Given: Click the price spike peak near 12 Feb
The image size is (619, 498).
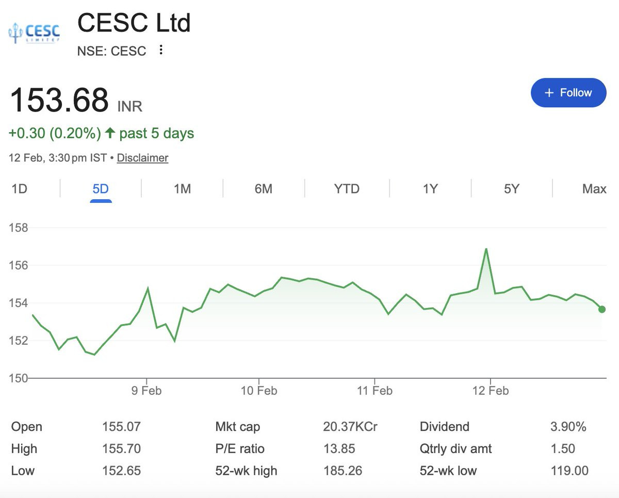Looking at the screenshot, I should pyautogui.click(x=486, y=249).
